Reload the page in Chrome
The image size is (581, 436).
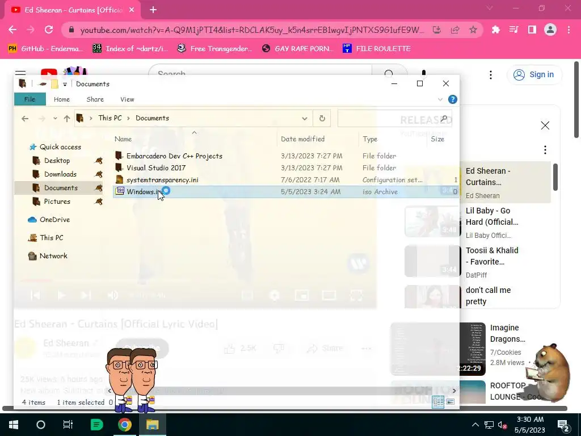pos(49,30)
